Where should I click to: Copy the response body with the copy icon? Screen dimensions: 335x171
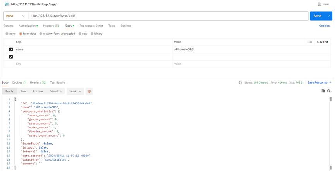click(x=323, y=91)
